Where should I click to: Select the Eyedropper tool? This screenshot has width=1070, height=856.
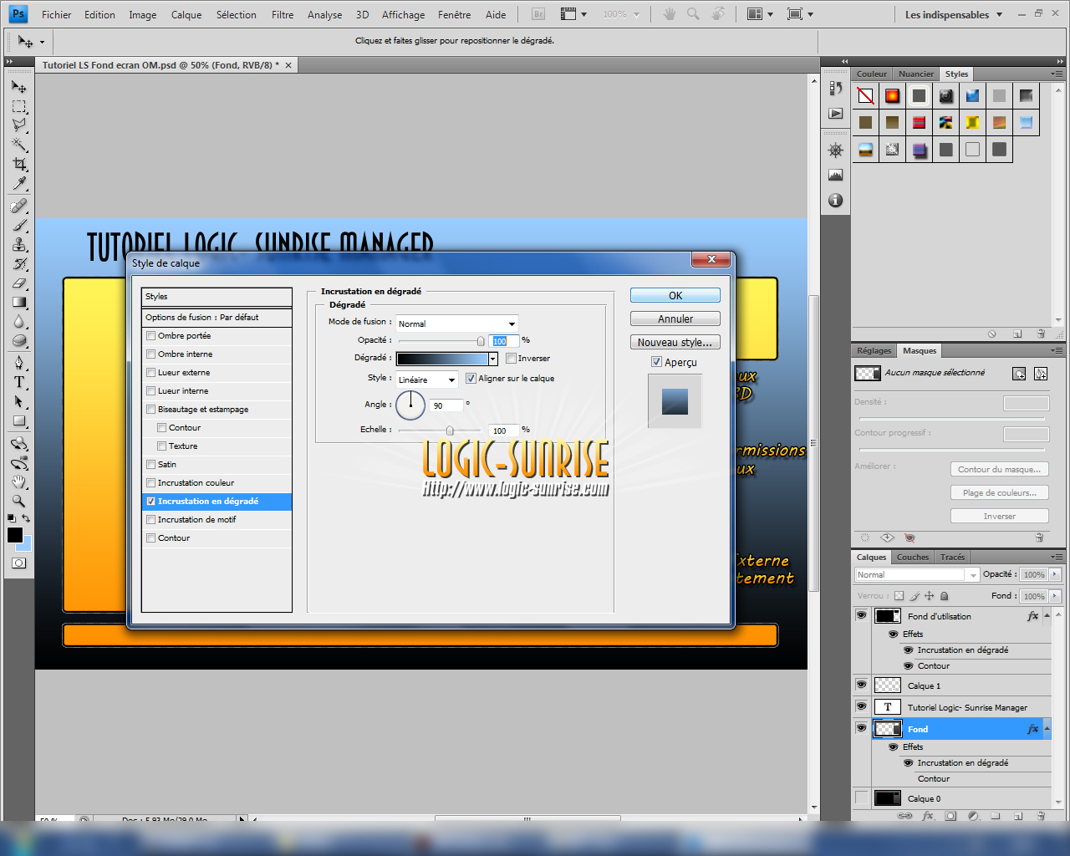[19, 184]
